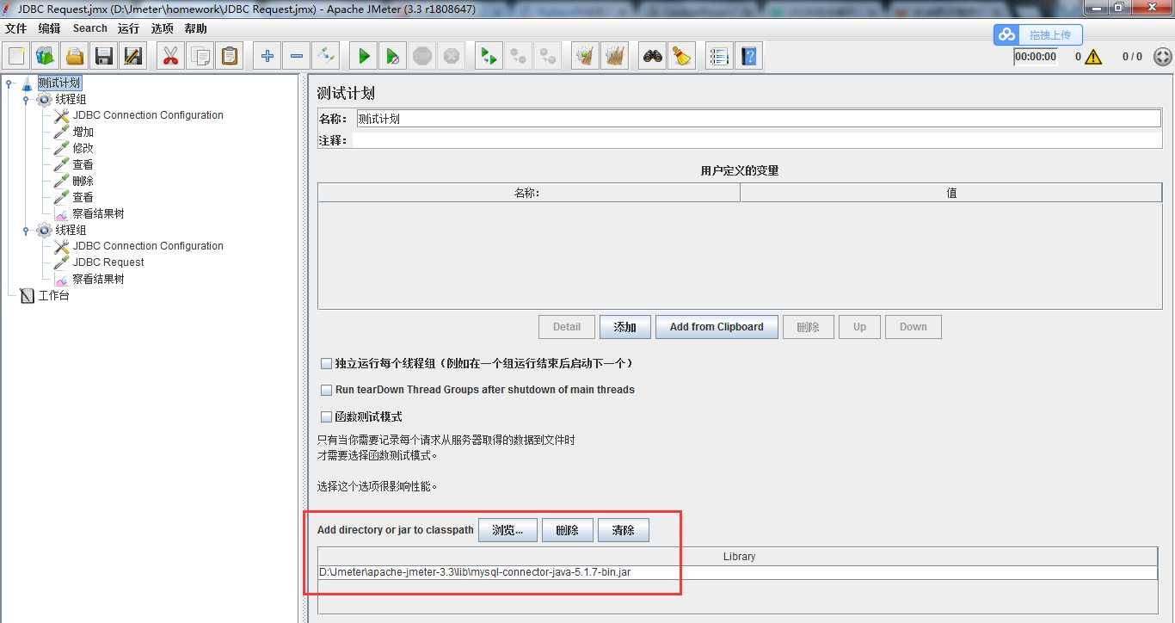Click the Remote shutdown all icon
This screenshot has height=623, width=1175.
coord(547,57)
